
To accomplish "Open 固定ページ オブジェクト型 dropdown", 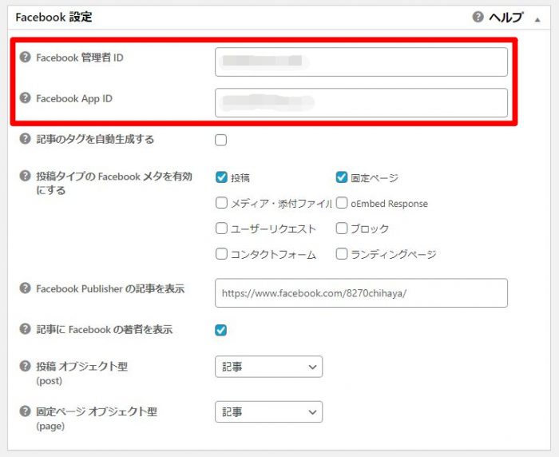I will coord(269,412).
